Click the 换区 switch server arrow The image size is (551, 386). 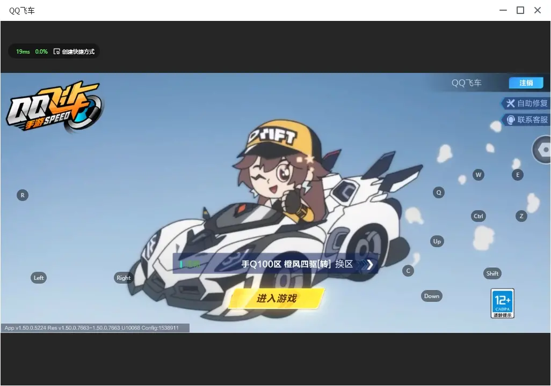click(369, 264)
